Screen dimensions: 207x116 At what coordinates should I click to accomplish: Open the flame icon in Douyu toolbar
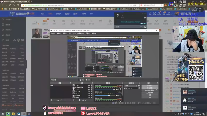110,21
